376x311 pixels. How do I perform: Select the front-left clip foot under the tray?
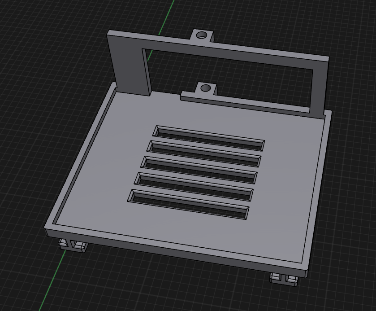[x=72, y=245]
